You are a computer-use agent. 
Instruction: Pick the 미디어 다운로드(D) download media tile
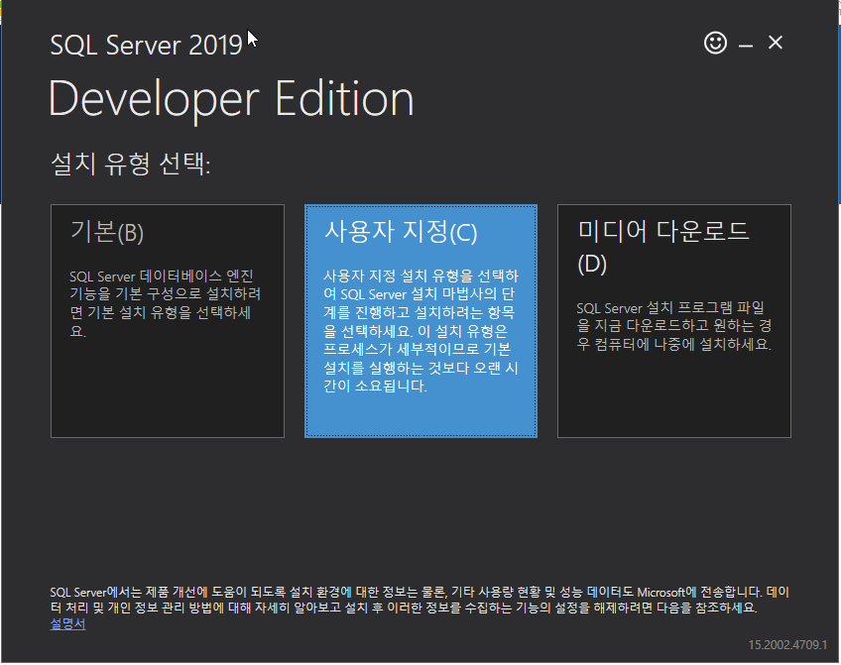point(674,321)
